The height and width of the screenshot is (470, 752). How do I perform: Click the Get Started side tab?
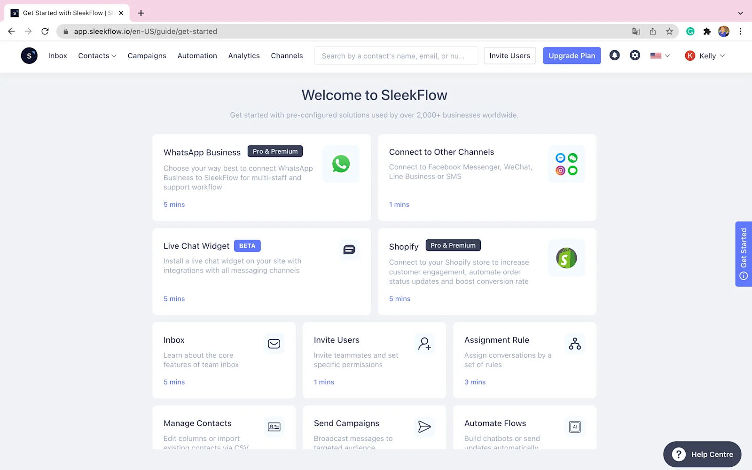(x=743, y=254)
